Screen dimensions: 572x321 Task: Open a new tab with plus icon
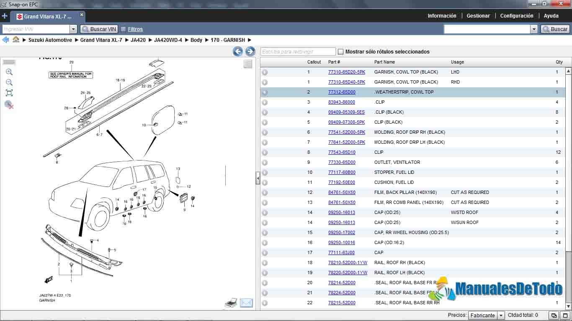pos(5,16)
